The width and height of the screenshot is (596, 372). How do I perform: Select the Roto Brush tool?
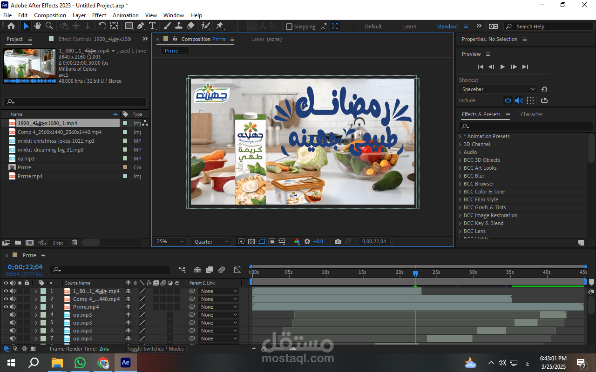point(205,26)
